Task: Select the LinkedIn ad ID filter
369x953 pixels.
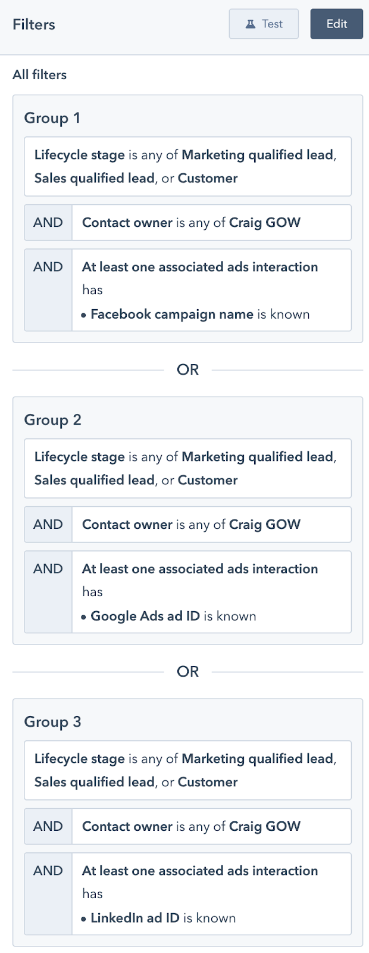Action: (211, 894)
